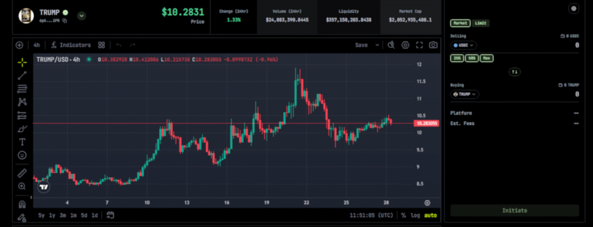The height and width of the screenshot is (227, 593).
Task: Open the forecasting and measurement tools
Action: (x=22, y=116)
